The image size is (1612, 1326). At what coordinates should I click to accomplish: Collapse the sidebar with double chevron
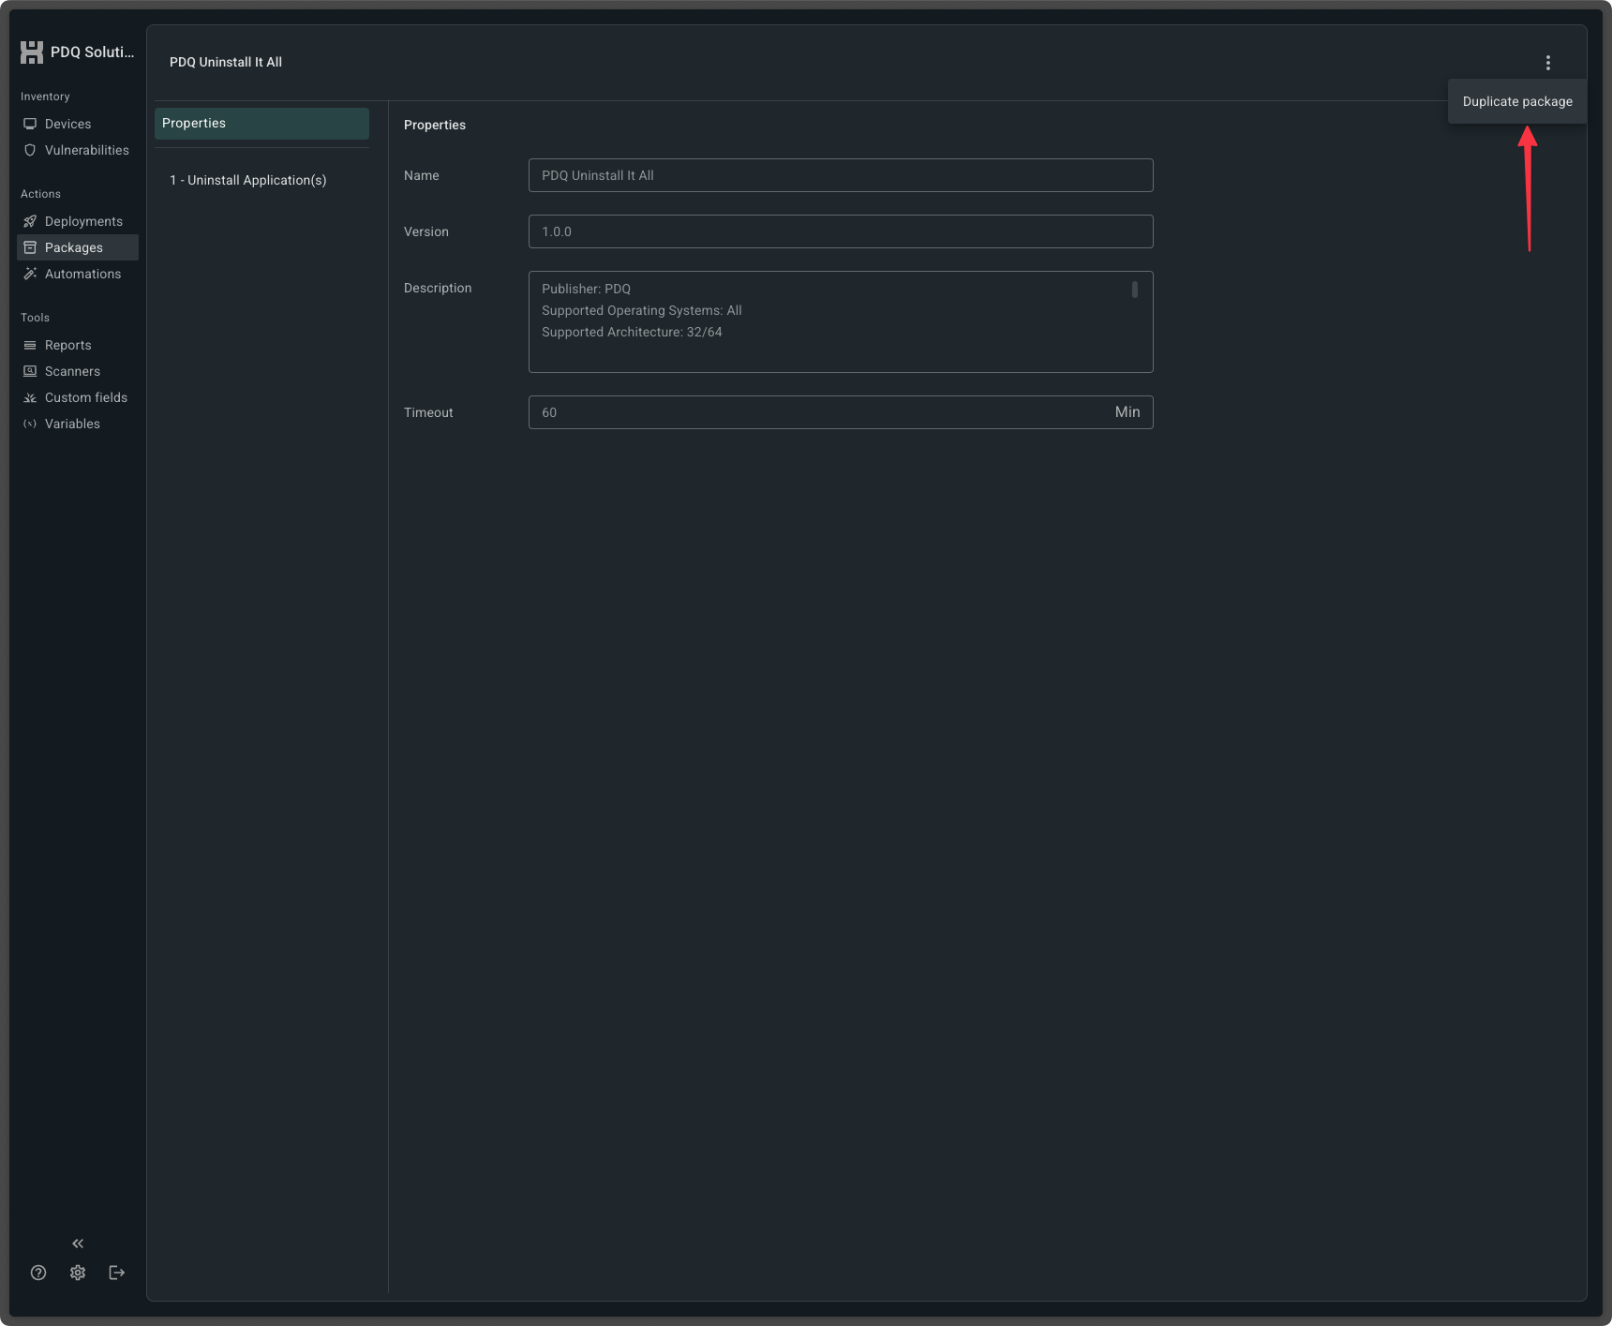click(78, 1244)
